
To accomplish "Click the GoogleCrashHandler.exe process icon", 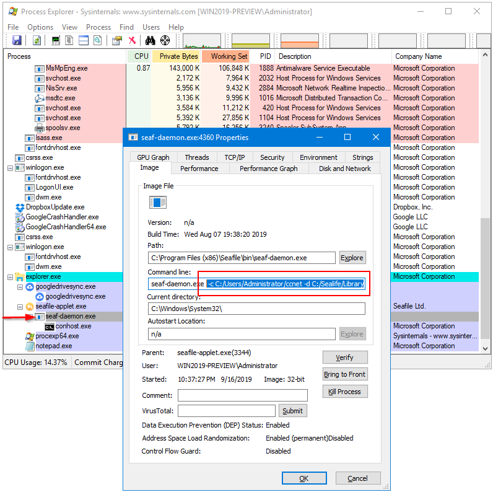I will 20,217.
